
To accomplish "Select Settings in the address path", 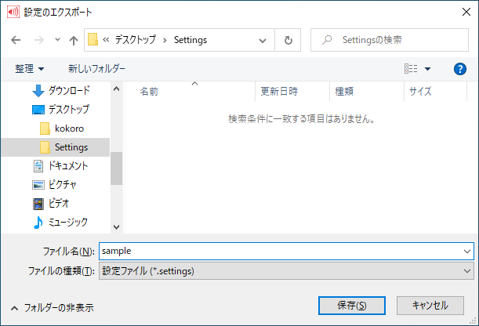I will coord(191,40).
